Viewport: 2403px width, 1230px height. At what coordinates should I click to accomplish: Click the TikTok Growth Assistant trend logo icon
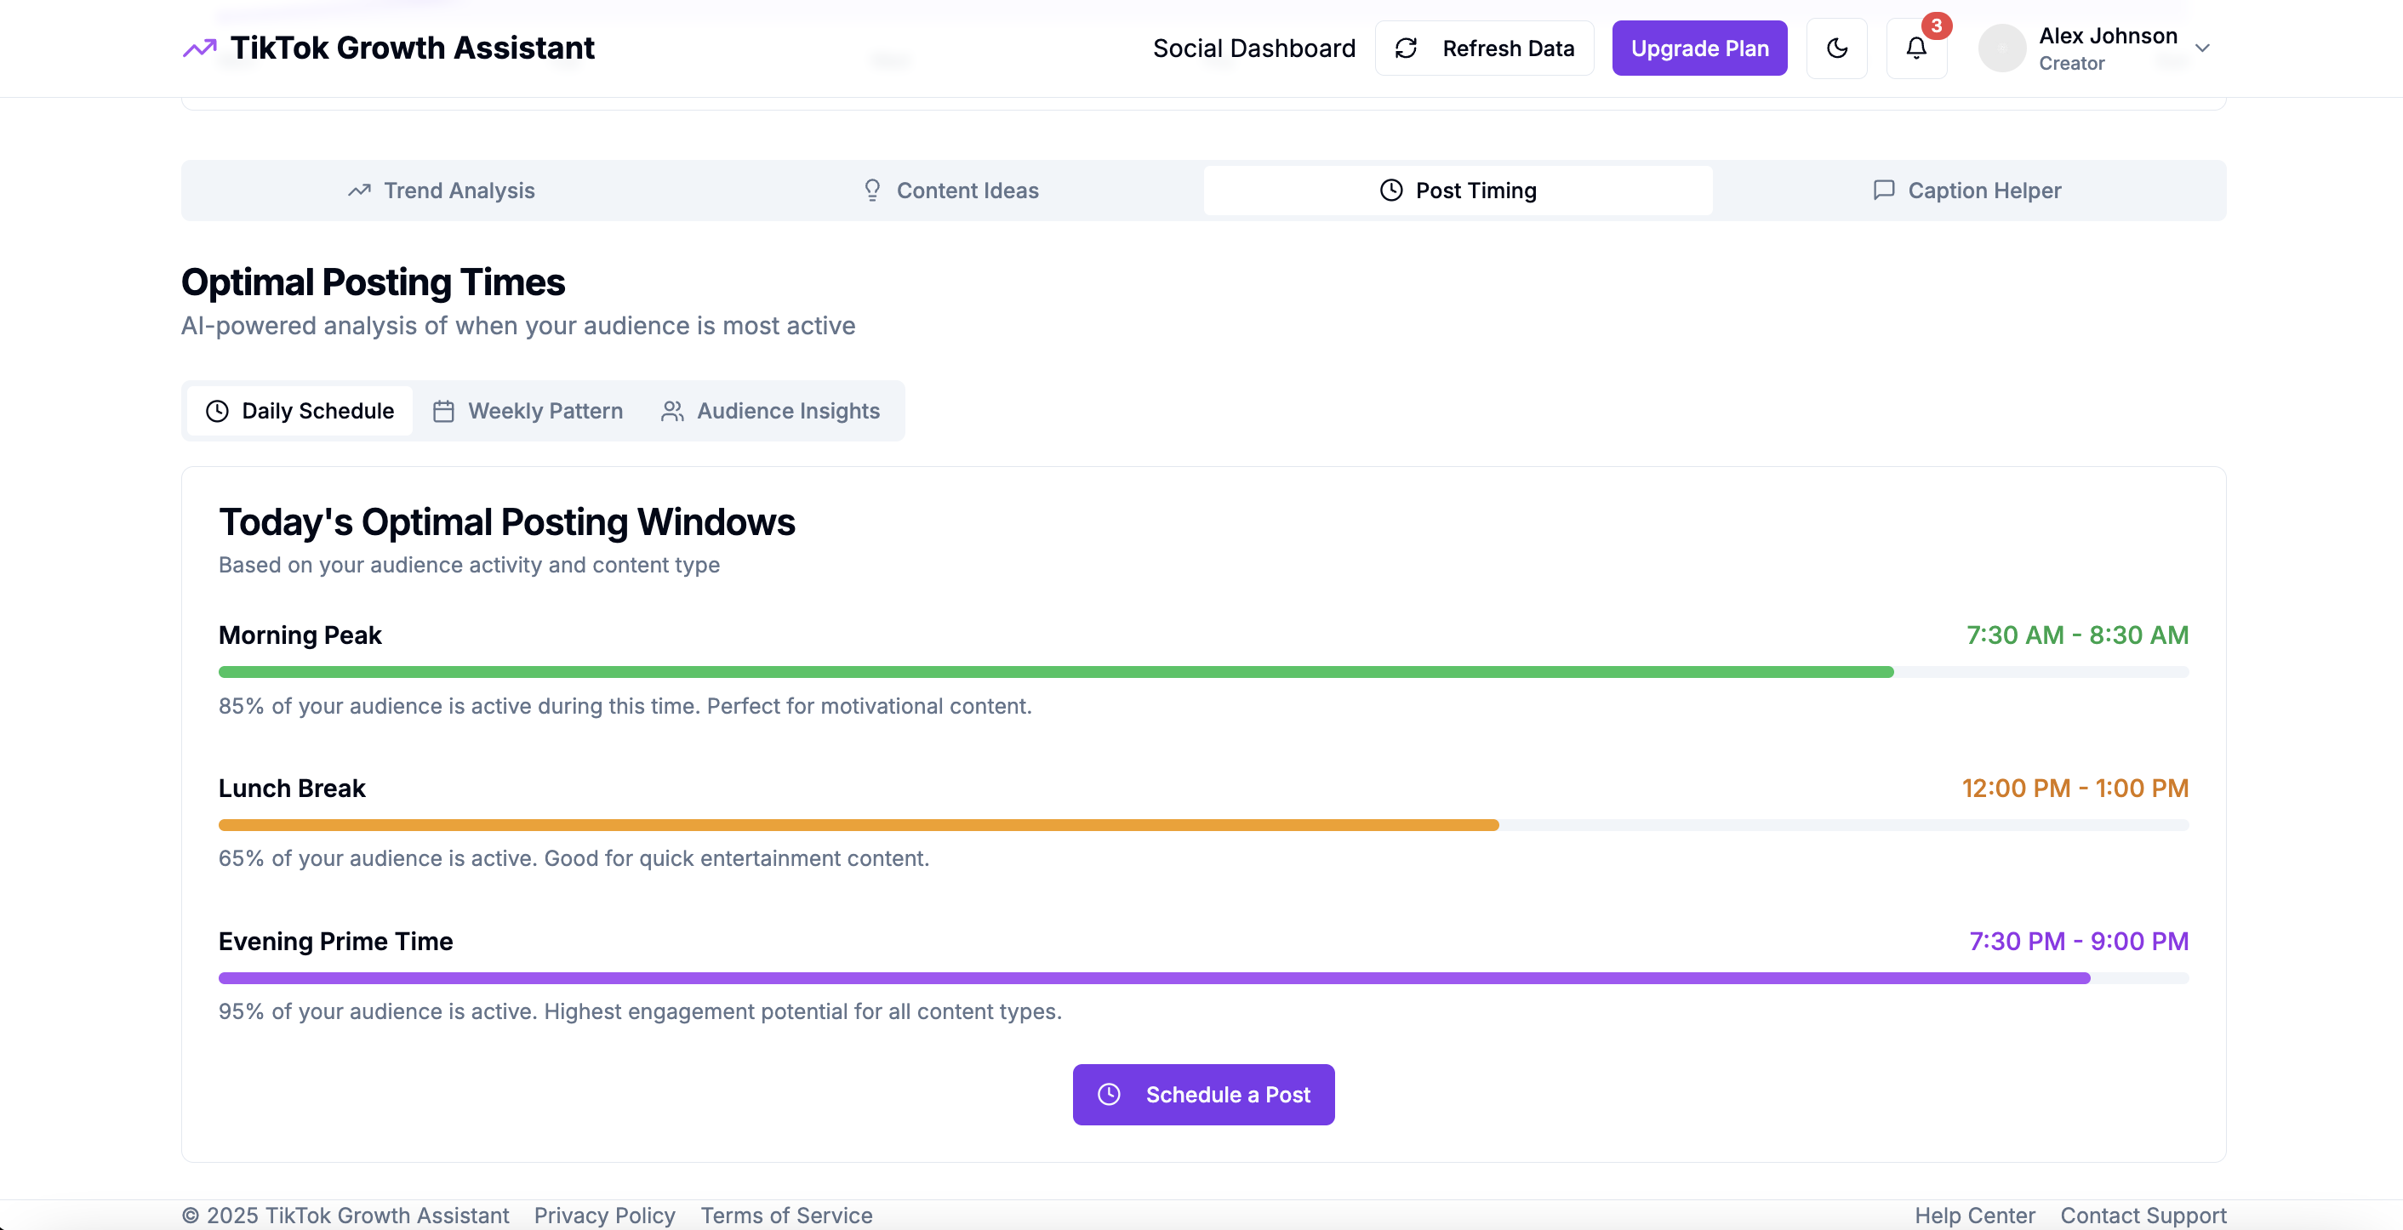pyautogui.click(x=199, y=48)
